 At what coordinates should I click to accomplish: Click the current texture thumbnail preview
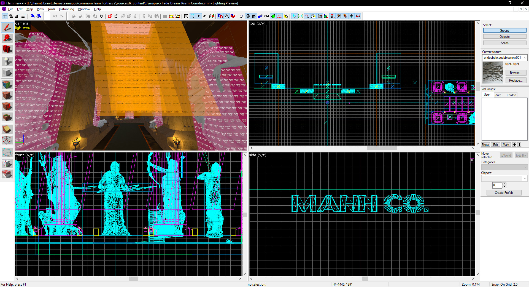point(492,72)
